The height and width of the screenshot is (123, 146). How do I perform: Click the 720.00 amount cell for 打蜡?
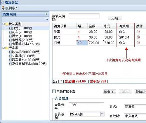[x=95, y=43]
